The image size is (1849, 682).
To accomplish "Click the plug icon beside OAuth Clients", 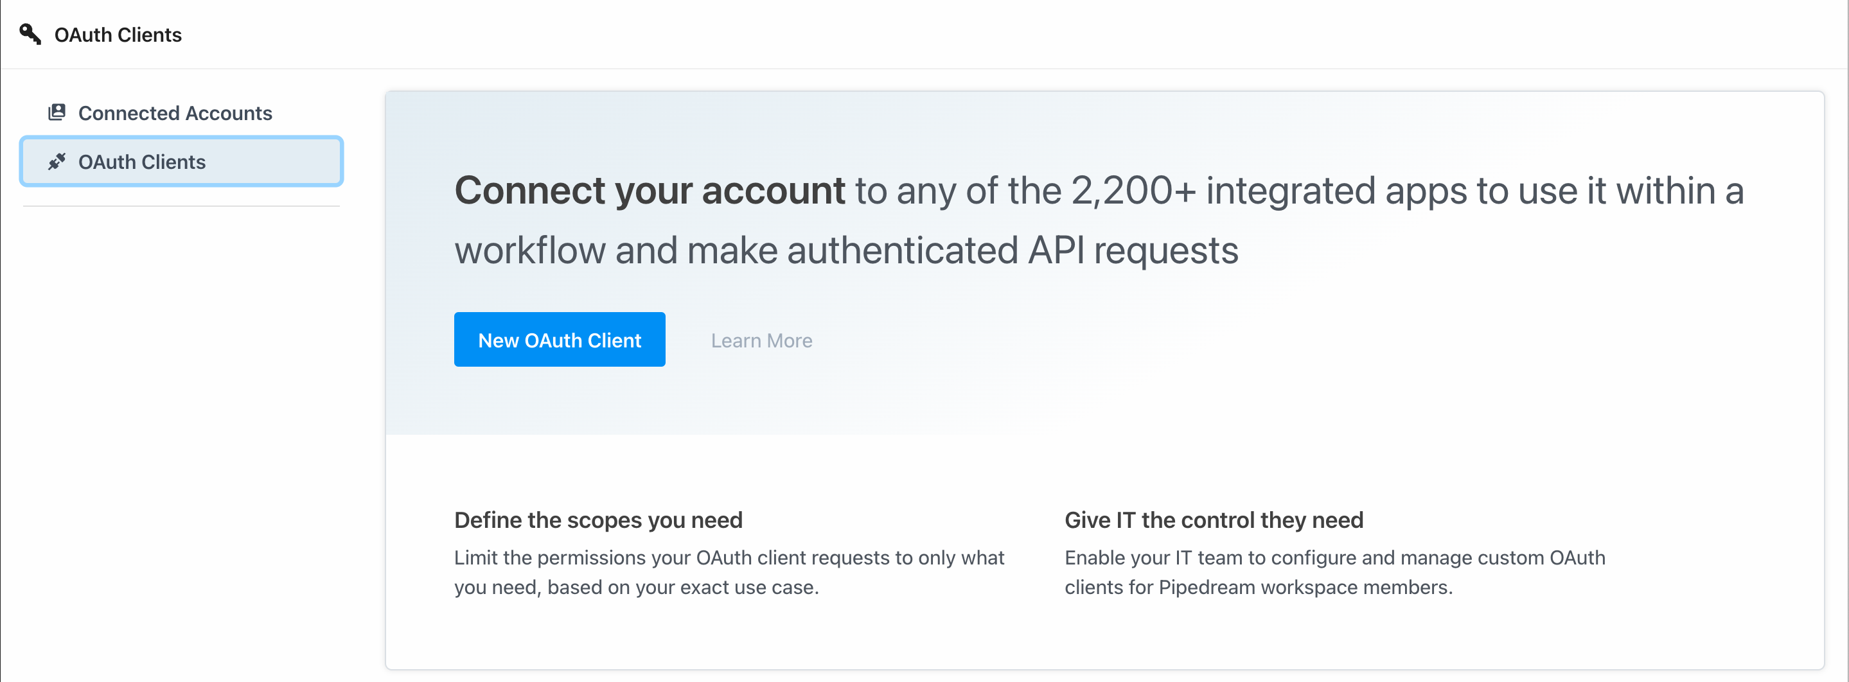I will (57, 161).
